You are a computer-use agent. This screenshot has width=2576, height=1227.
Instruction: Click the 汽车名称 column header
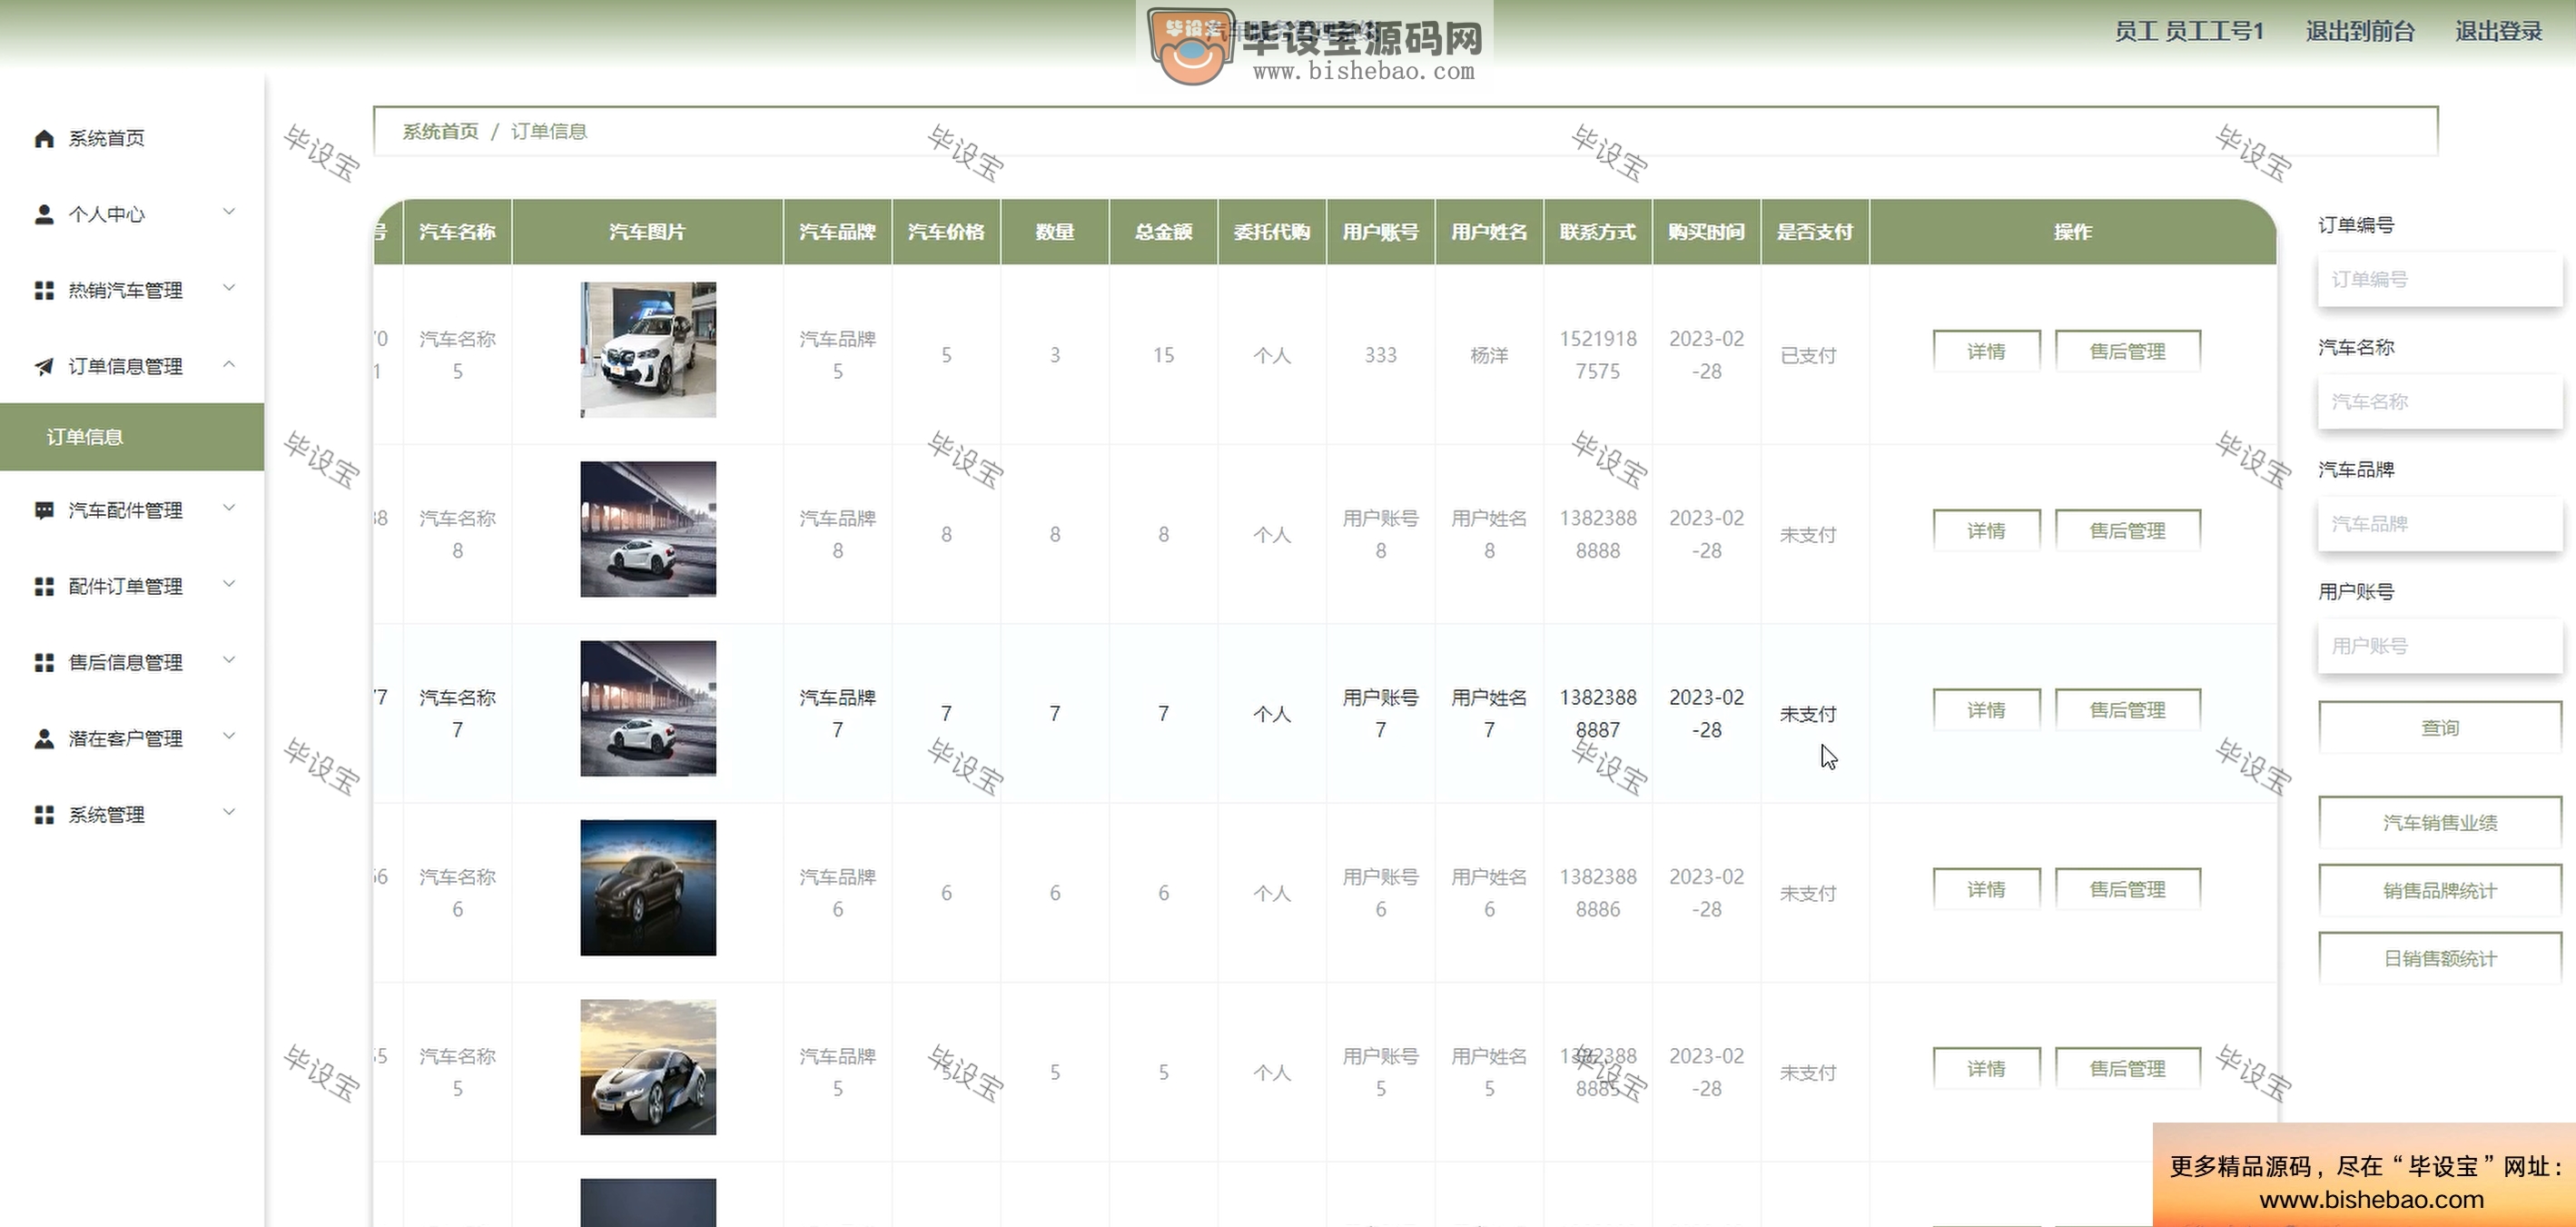(457, 232)
